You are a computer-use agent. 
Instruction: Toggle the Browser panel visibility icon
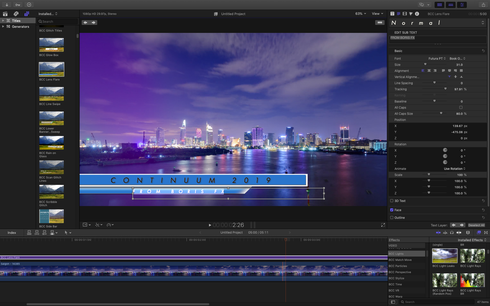[x=439, y=5]
